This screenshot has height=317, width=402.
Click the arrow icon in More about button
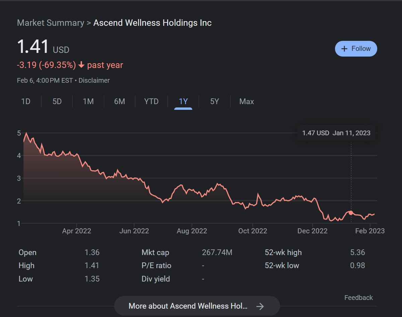point(260,306)
